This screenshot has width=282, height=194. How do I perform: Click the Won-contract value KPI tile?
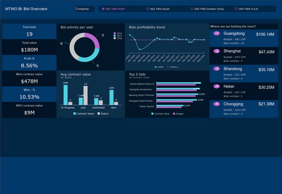pos(29,78)
